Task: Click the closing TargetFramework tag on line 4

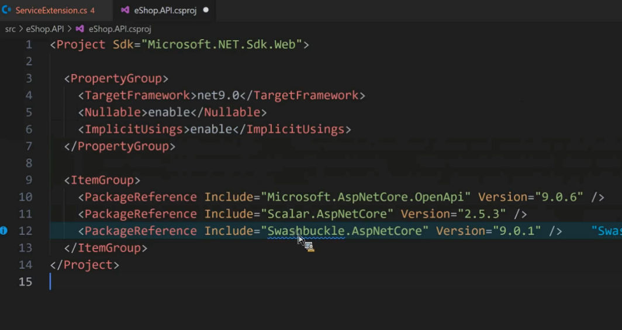Action: coord(302,95)
